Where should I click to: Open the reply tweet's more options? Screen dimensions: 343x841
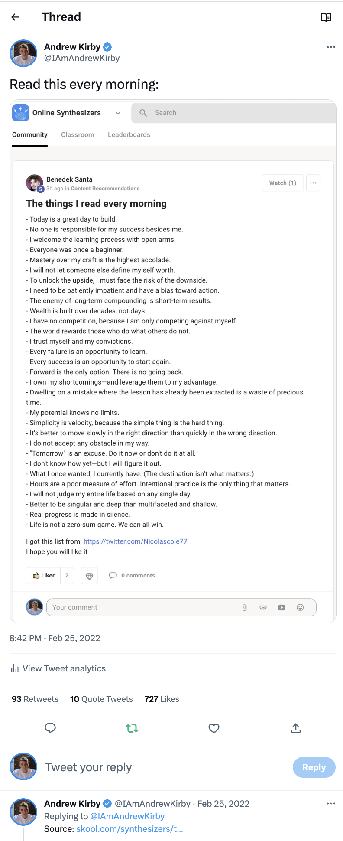pos(331,803)
